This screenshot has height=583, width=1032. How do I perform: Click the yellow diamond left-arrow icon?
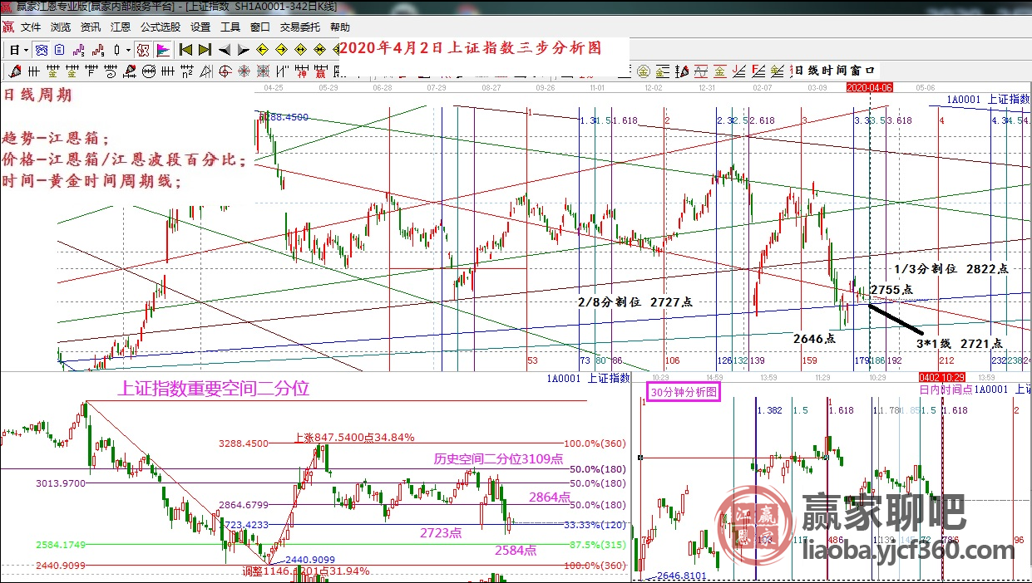pyautogui.click(x=262, y=50)
